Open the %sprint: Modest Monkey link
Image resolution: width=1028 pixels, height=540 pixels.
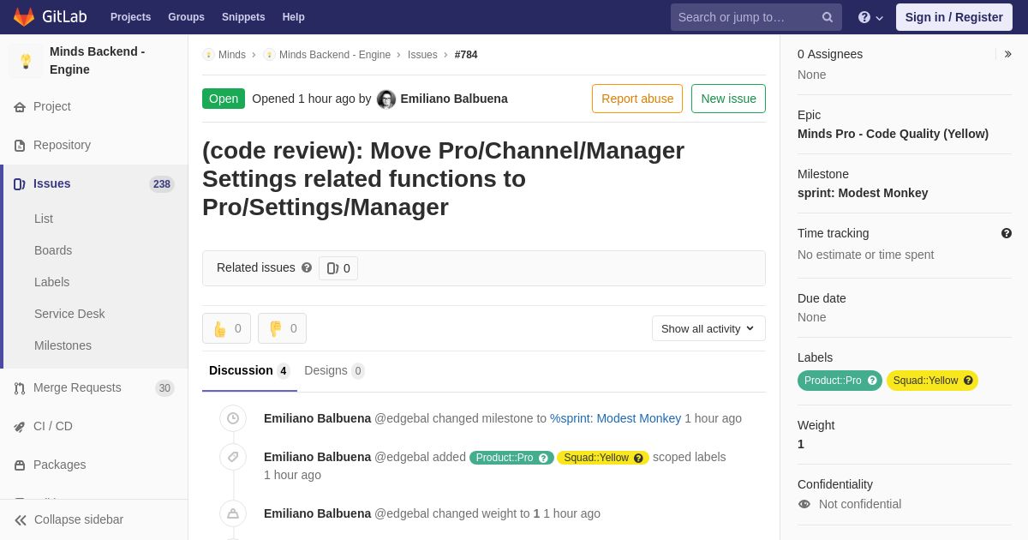(x=615, y=418)
